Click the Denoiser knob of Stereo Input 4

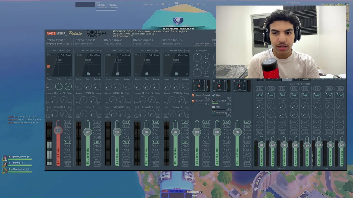(x=156, y=86)
